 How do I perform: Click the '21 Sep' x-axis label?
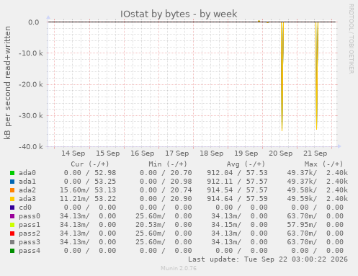(316, 153)
